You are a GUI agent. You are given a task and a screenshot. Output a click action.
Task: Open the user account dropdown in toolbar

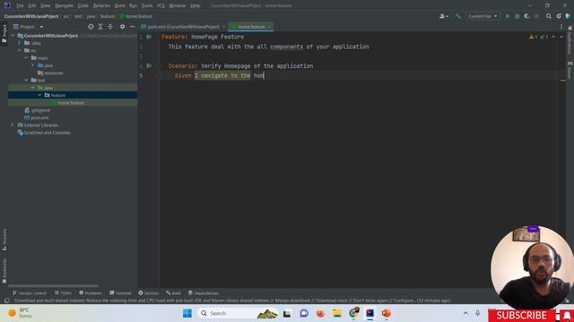tap(444, 16)
